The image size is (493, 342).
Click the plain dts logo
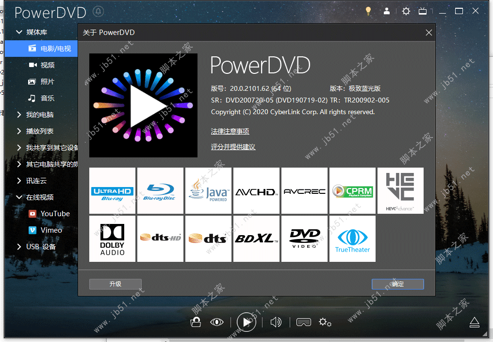pyautogui.click(x=209, y=239)
